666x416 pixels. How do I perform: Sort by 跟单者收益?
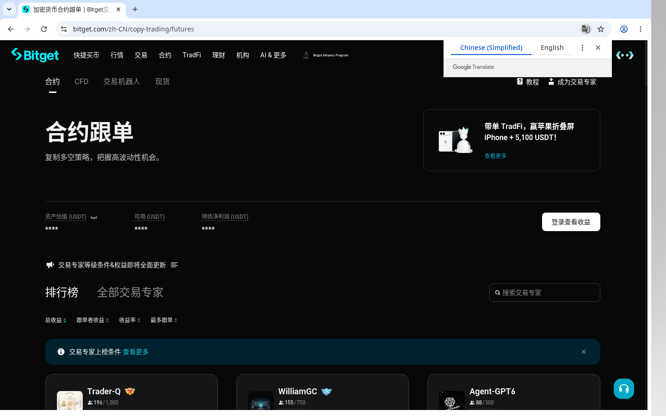coord(92,320)
